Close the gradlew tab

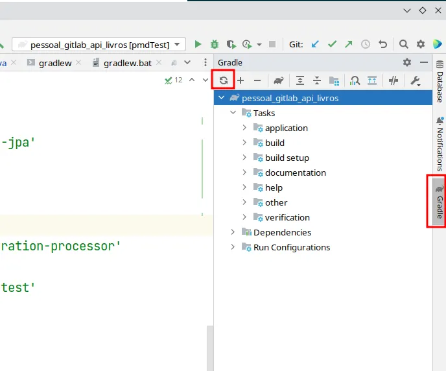(x=78, y=62)
